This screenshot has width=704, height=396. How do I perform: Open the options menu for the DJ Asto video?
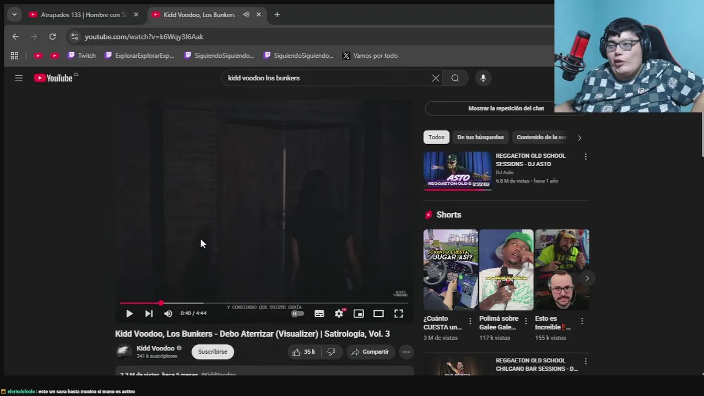(x=586, y=157)
